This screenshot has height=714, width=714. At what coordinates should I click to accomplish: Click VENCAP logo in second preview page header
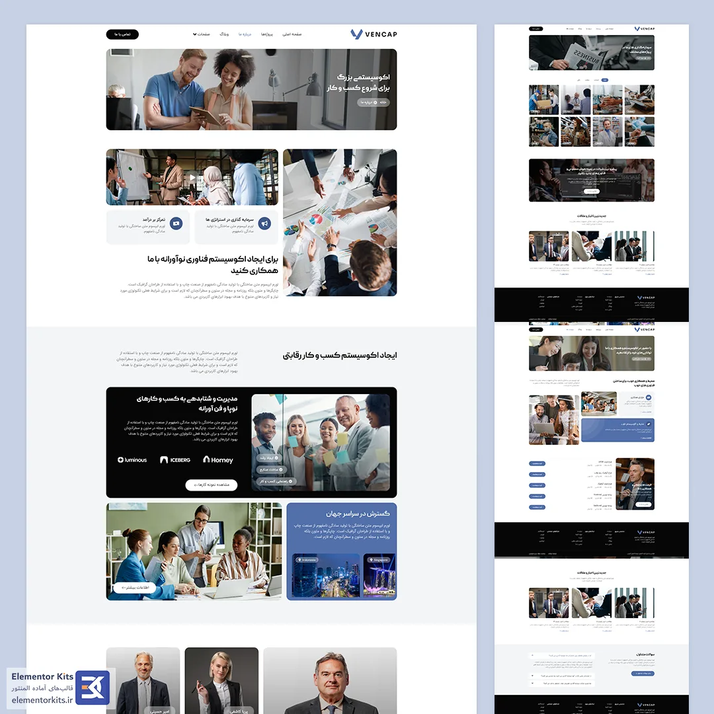click(x=645, y=329)
